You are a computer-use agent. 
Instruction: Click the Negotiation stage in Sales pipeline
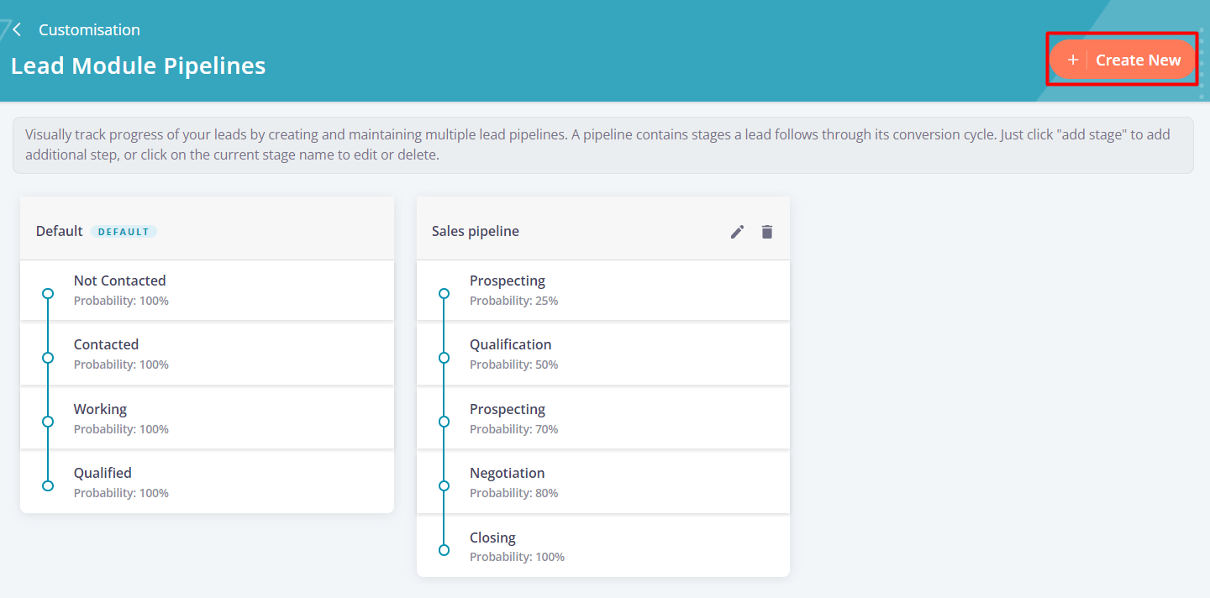[x=508, y=472]
